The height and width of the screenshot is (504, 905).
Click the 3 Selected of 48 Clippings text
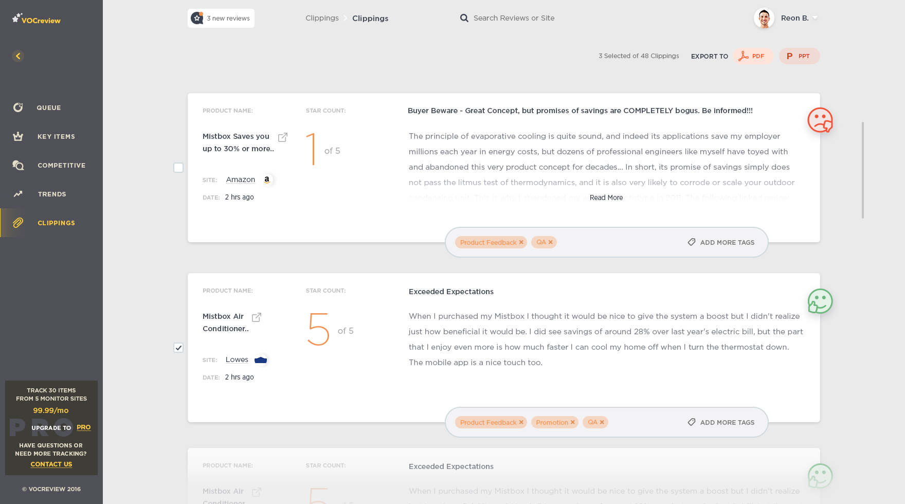pos(639,56)
